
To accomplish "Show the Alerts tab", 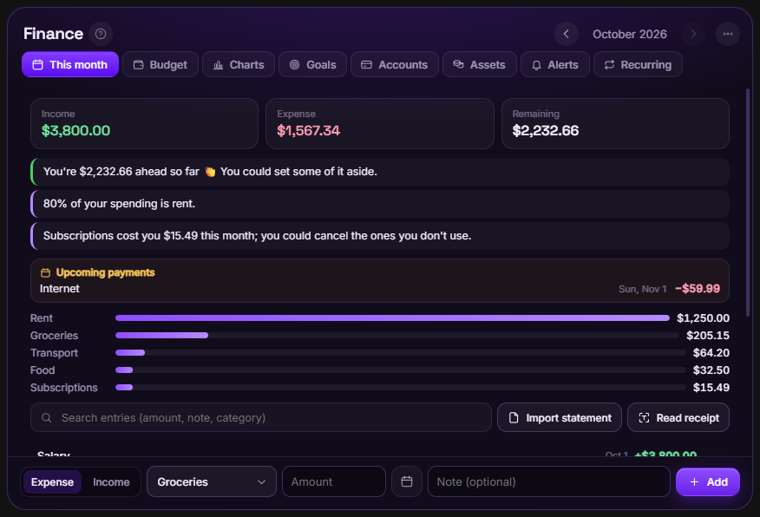I will point(555,64).
